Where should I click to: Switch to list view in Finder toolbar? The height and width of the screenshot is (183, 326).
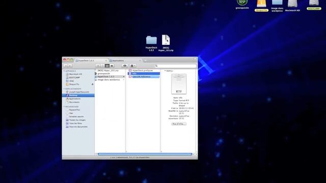pos(102,66)
